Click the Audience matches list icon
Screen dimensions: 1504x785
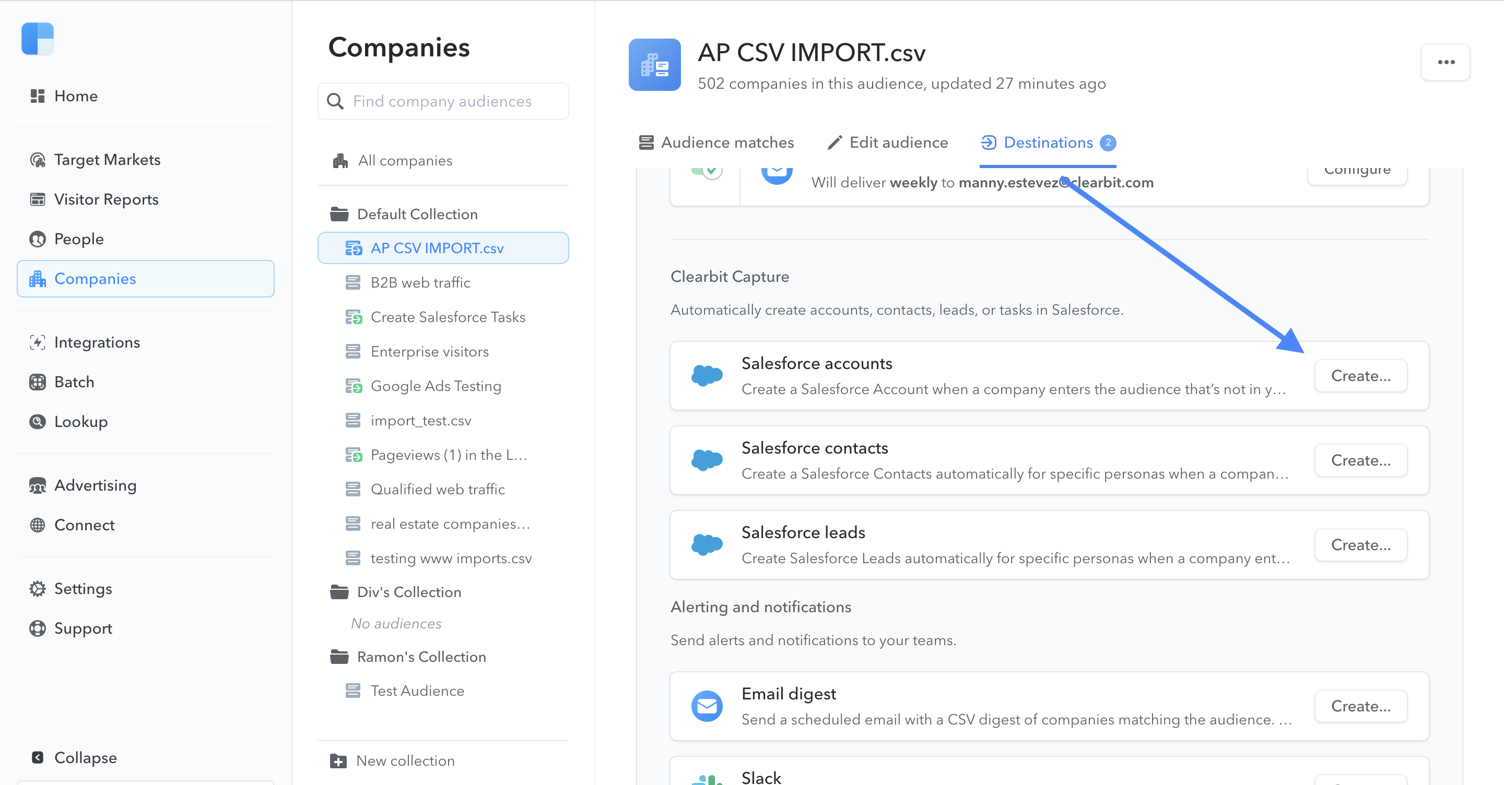pyautogui.click(x=647, y=142)
